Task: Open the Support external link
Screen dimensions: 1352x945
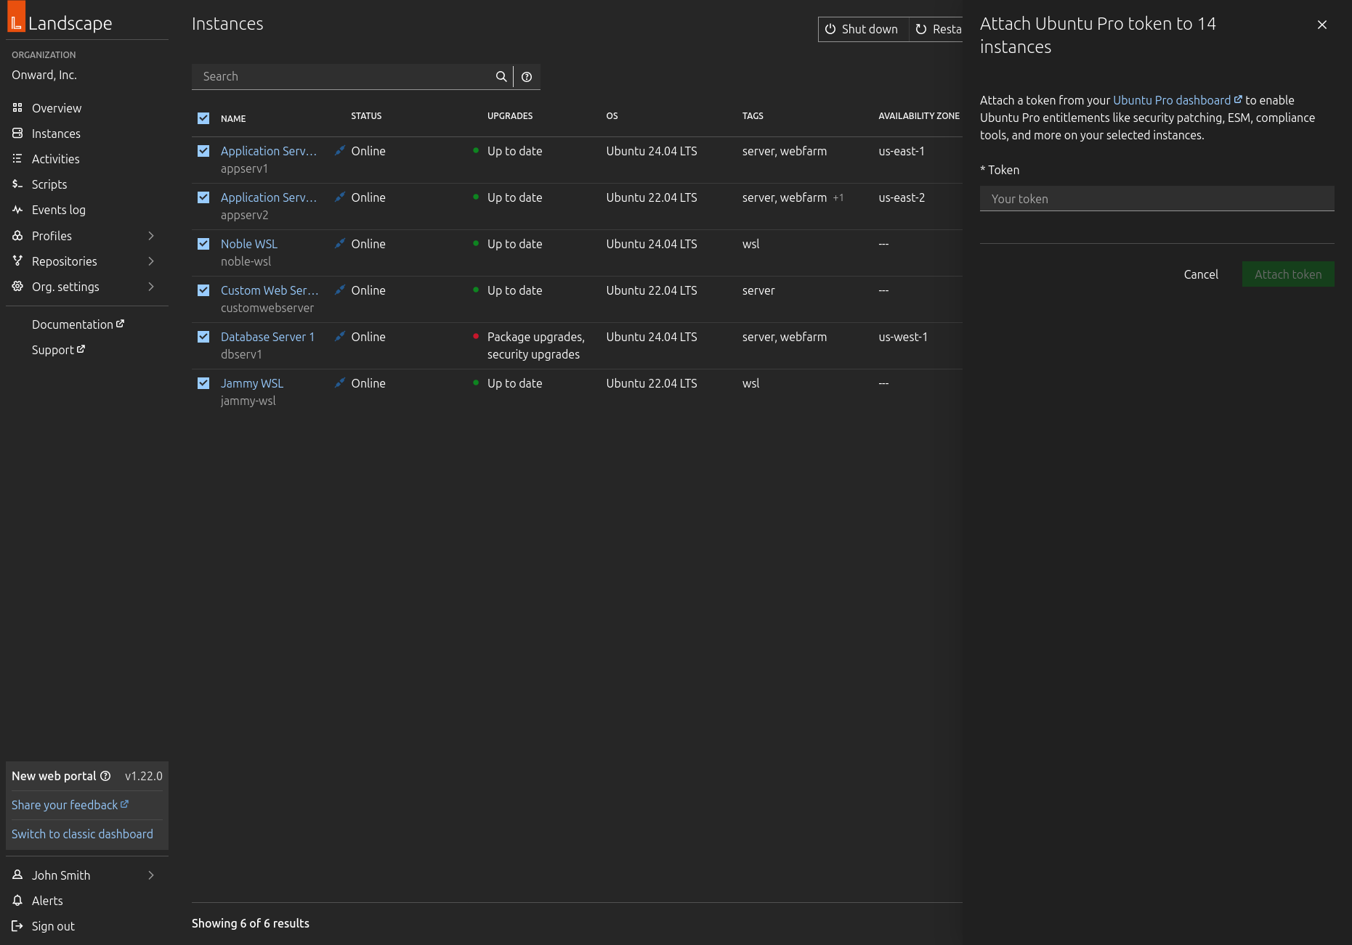Action: pos(58,350)
